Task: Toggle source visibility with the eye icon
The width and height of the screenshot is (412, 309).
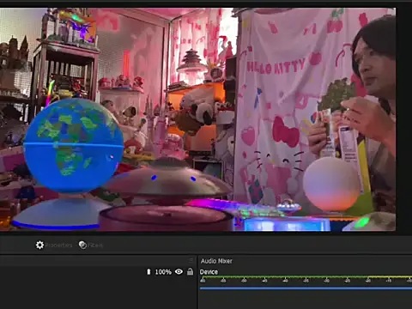Action: [179, 271]
